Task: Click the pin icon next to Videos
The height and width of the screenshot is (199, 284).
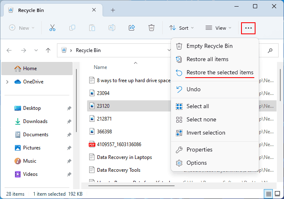Action: [x=69, y=174]
